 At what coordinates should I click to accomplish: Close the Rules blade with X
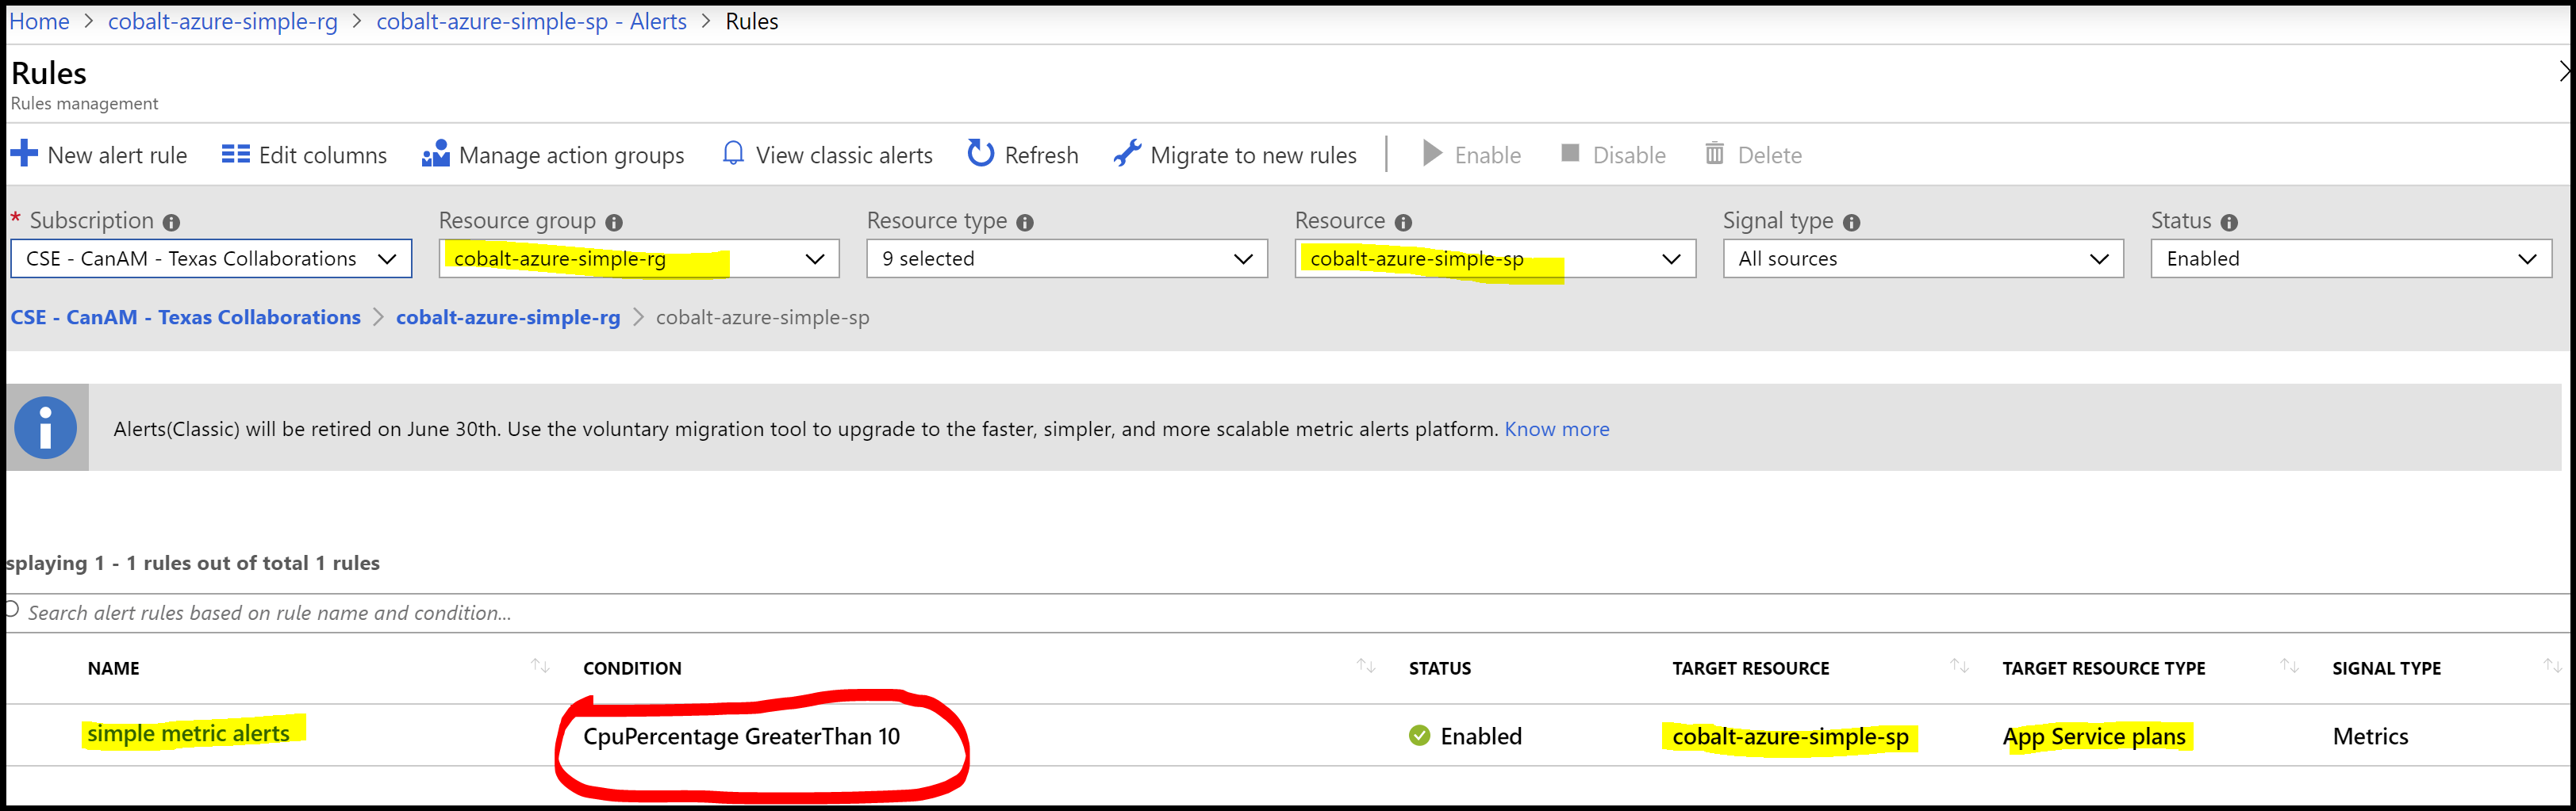[2564, 71]
